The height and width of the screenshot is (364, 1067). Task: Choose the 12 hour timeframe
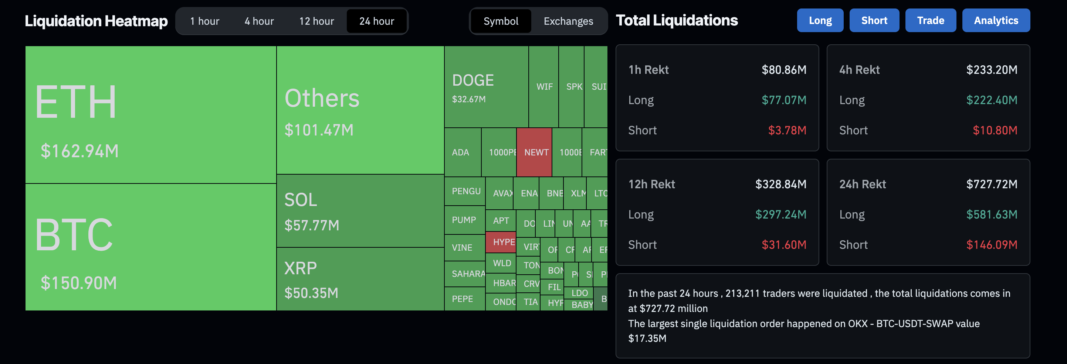pyautogui.click(x=316, y=21)
